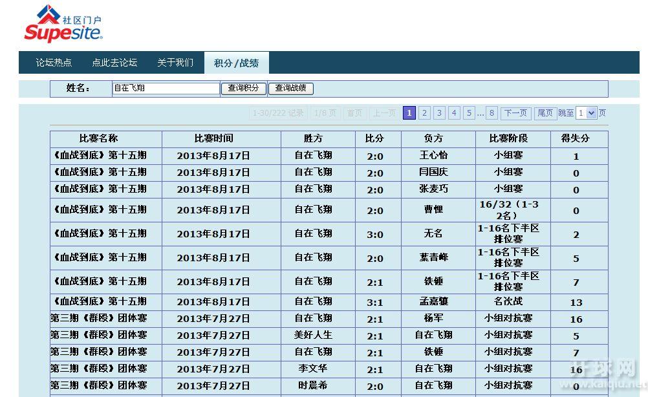Click 尾页 last page link
Screen dimensions: 648x397
[545, 113]
